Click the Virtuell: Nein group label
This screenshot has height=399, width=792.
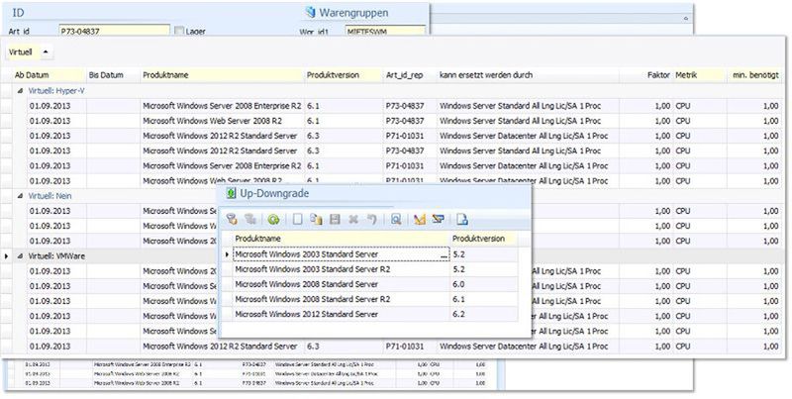pos(49,196)
